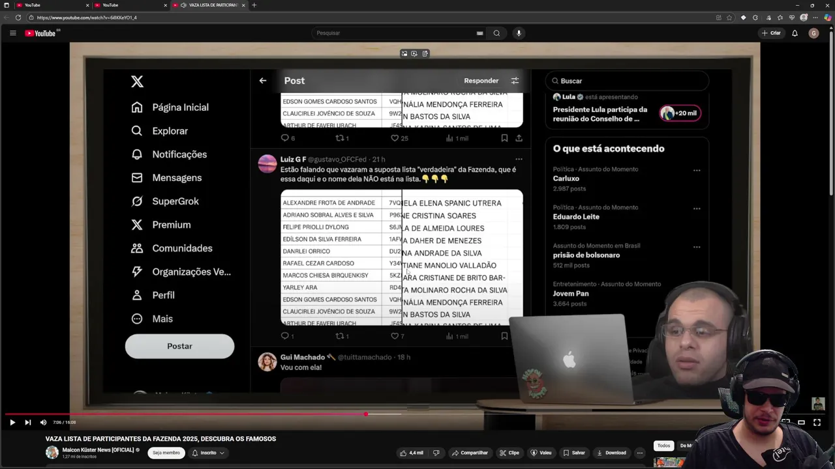Image resolution: width=835 pixels, height=469 pixels.
Task: Open a new browser tab
Action: [x=254, y=5]
